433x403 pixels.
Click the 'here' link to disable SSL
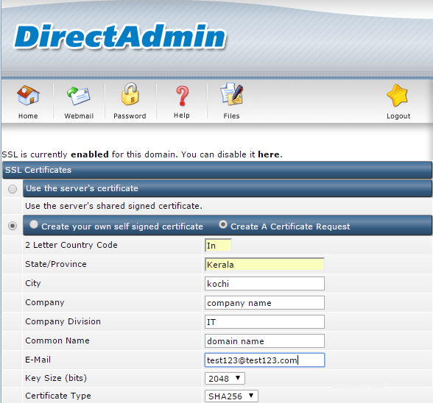click(269, 154)
